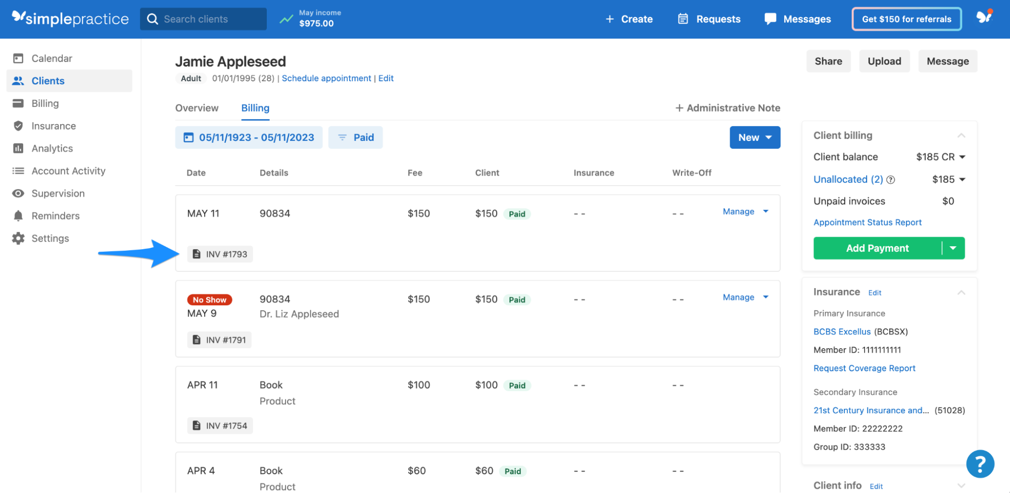Click the help question mark bubble
This screenshot has width=1010, height=493.
tap(980, 463)
